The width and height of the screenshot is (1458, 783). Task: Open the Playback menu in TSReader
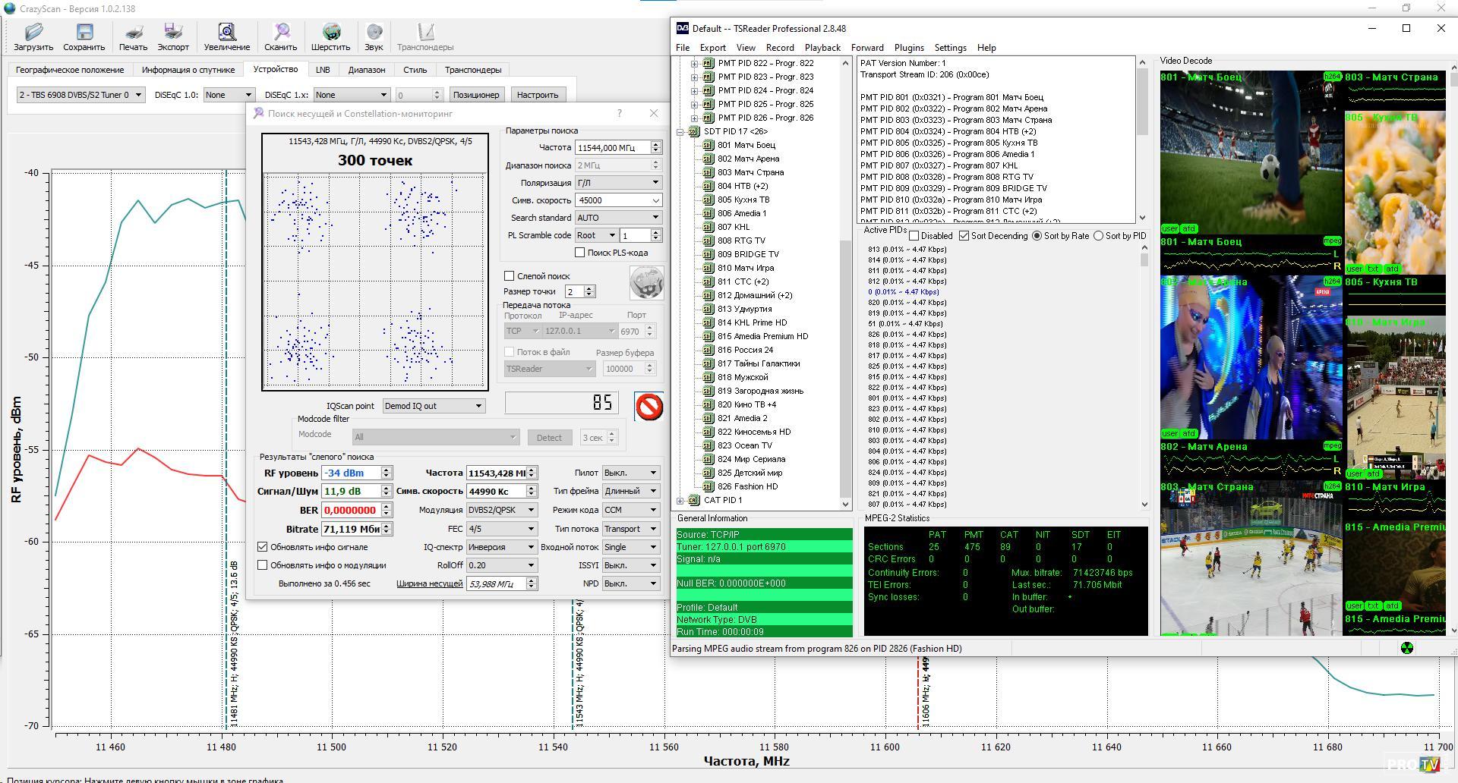[822, 48]
